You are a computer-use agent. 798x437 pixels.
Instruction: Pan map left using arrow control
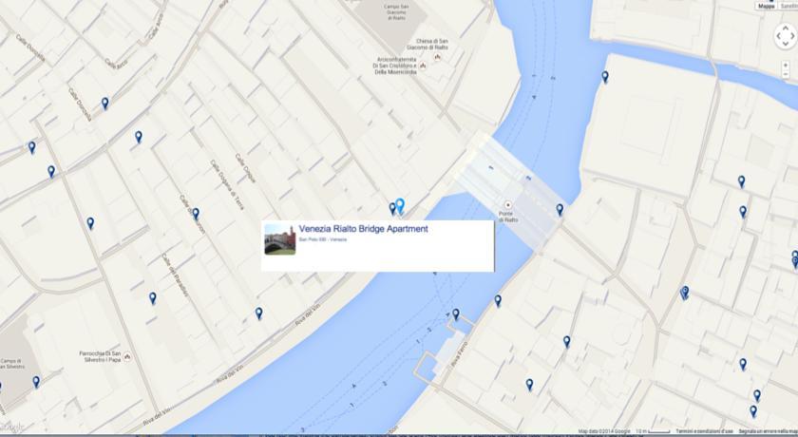(776, 37)
